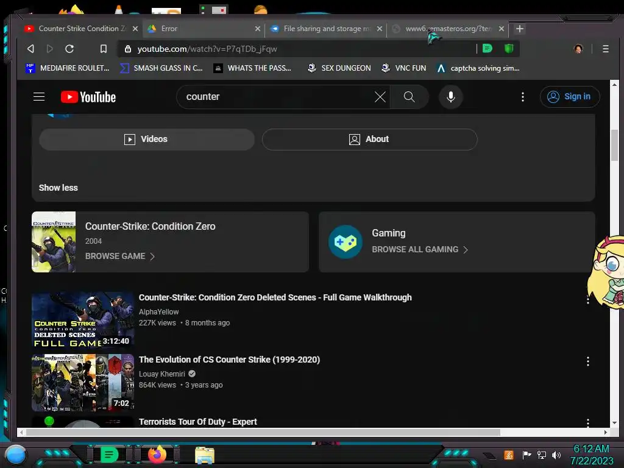Expand BROWSE GAME chevron
Viewport: 624px width, 468px height.
152,257
